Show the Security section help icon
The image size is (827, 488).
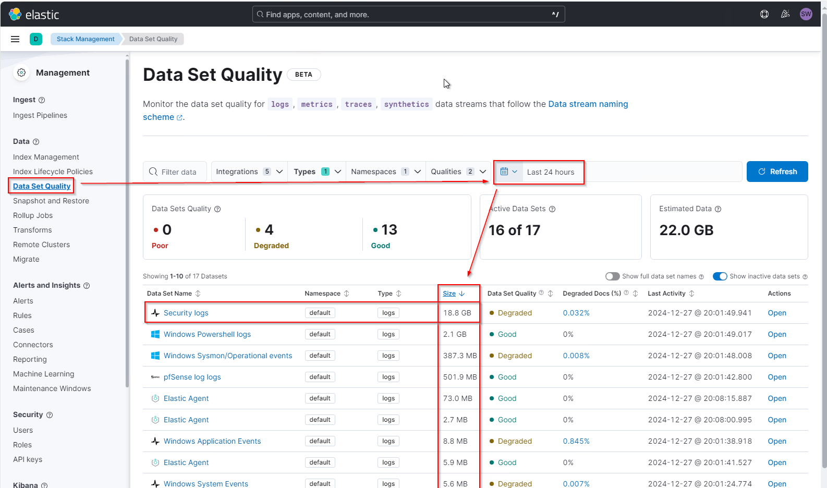click(50, 415)
